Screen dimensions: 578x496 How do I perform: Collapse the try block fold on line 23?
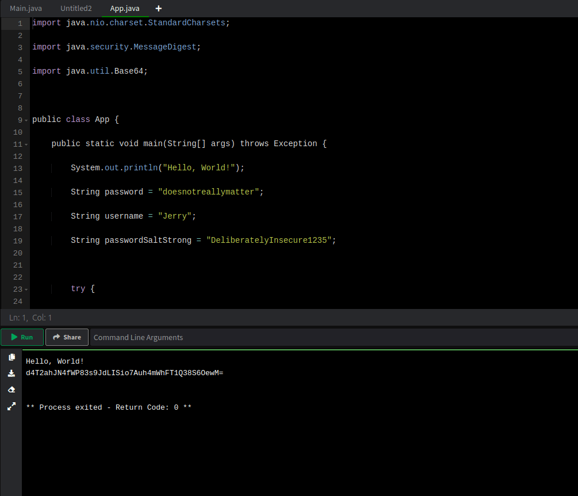[x=26, y=289]
